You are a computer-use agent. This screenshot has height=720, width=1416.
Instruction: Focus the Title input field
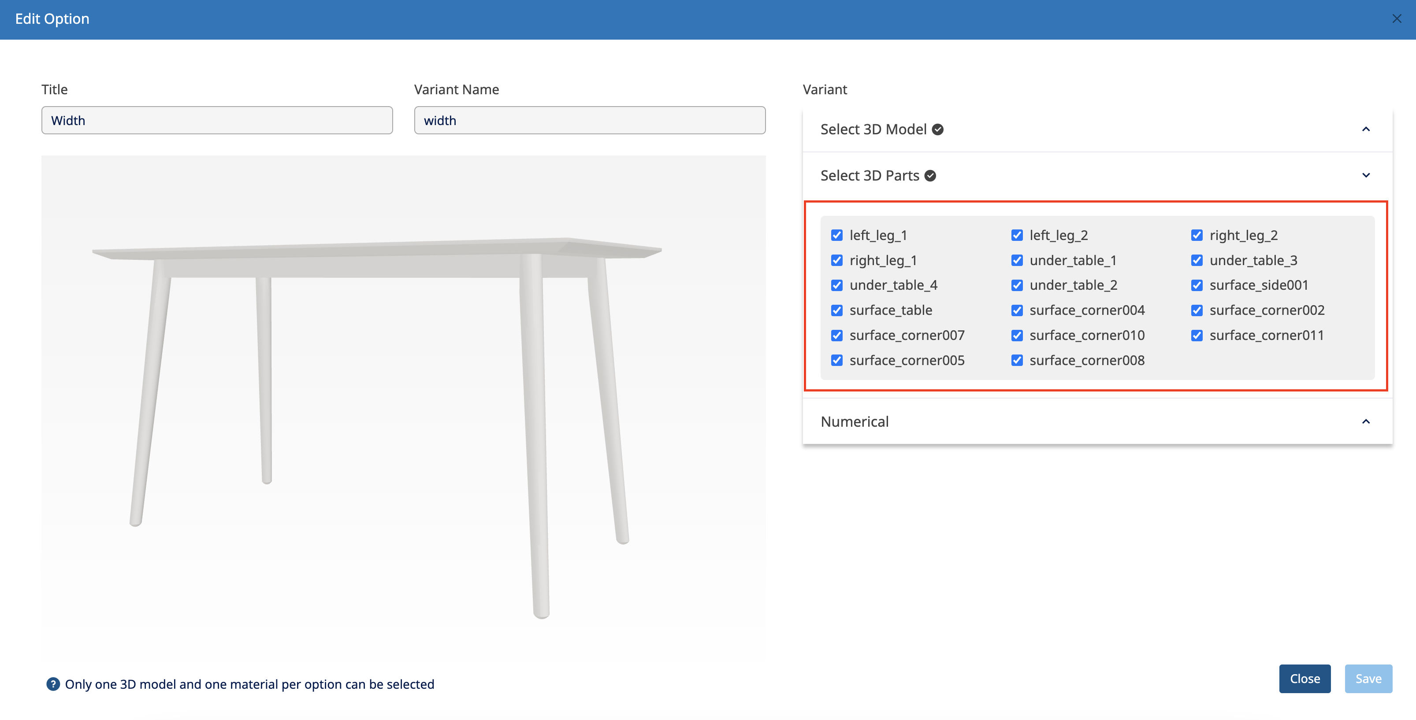[x=216, y=120]
